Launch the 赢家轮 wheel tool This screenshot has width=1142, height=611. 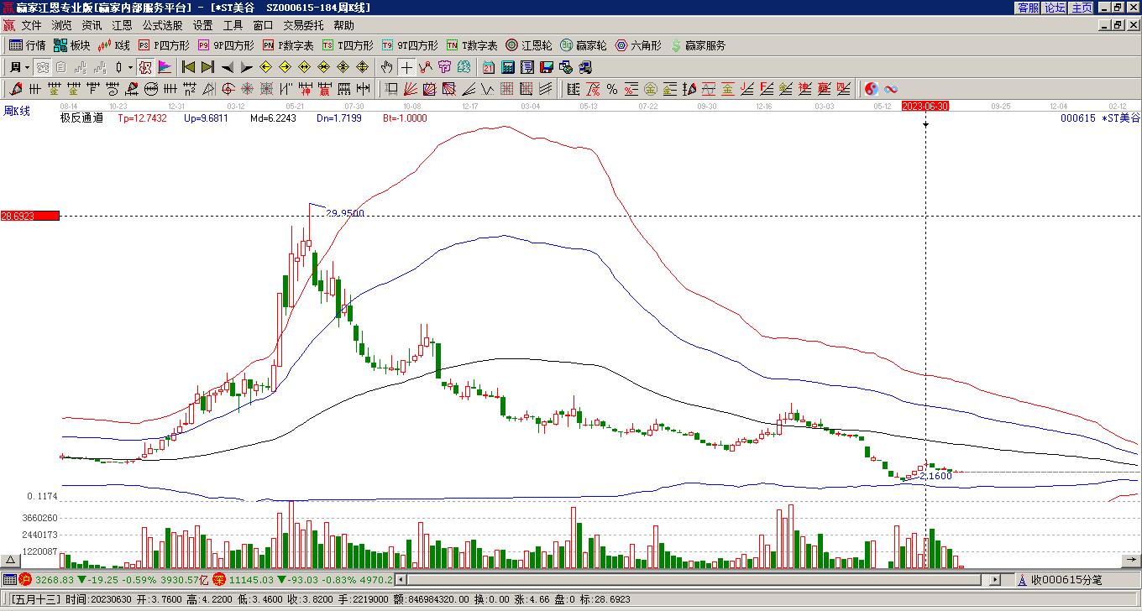583,45
